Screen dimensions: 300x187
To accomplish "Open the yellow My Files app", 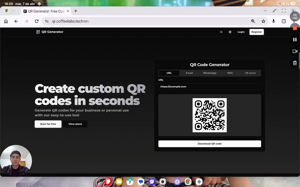I will pyautogui.click(x=119, y=182).
